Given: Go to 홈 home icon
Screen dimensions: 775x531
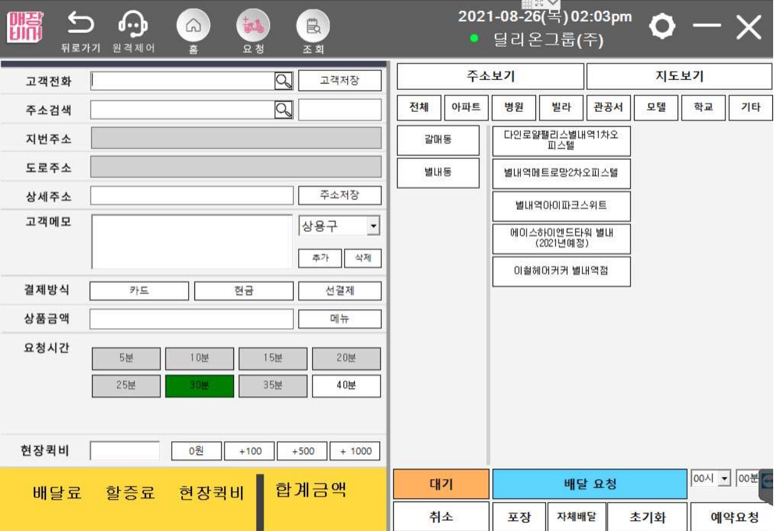Looking at the screenshot, I should pos(193,26).
